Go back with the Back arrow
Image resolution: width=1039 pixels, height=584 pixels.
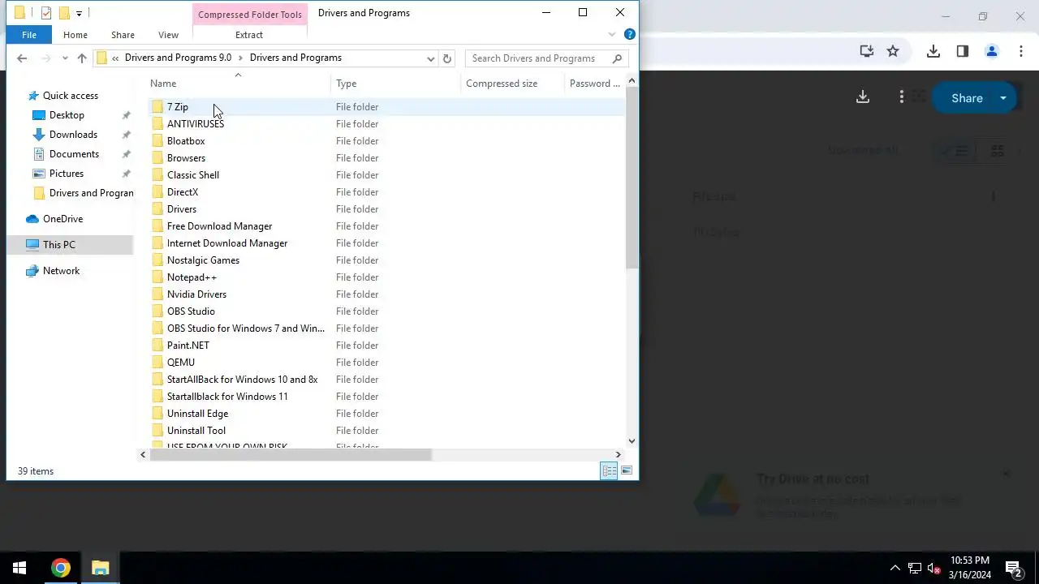point(22,58)
